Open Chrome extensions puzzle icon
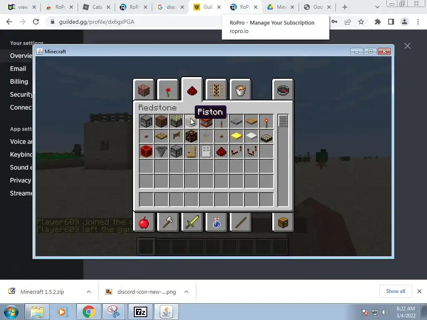This screenshot has width=427, height=320. click(x=377, y=22)
